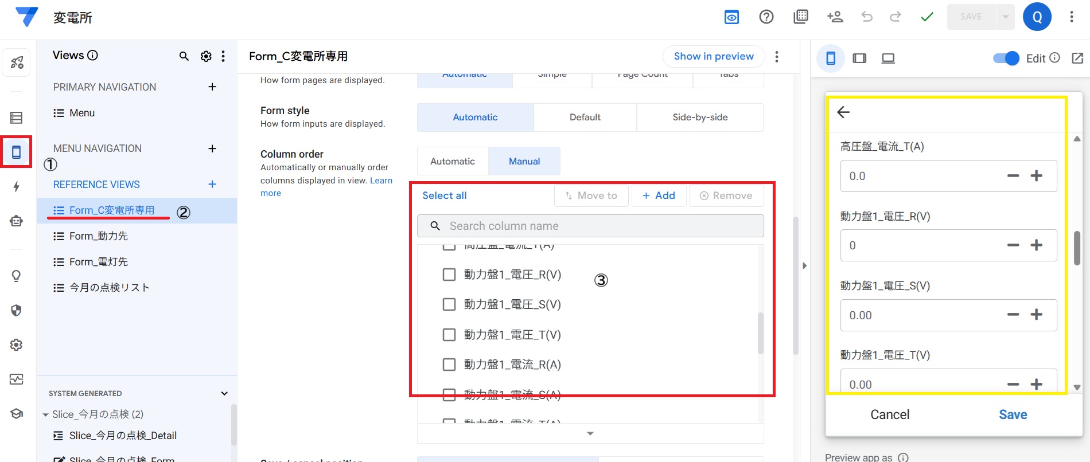The image size is (1090, 462).
Task: Click Select all columns link
Action: (445, 195)
